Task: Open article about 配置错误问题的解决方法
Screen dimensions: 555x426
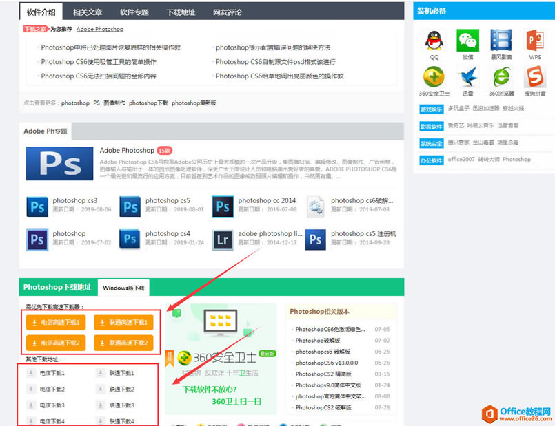Action: pyautogui.click(x=273, y=47)
